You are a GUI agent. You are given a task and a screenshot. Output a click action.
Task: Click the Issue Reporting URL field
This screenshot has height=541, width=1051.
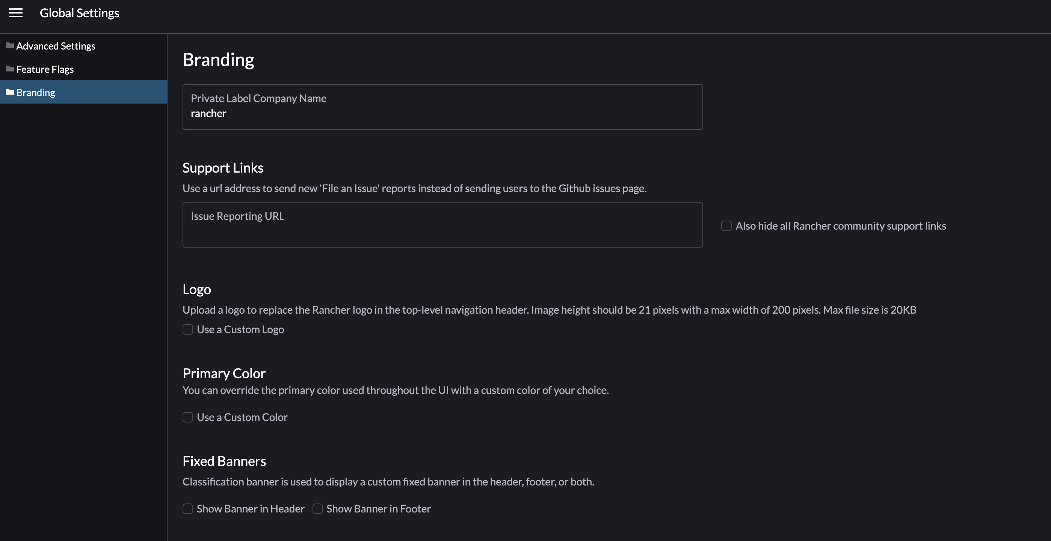(x=443, y=224)
